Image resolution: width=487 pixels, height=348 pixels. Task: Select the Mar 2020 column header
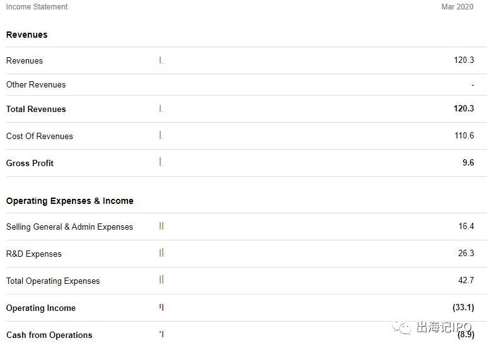point(457,7)
